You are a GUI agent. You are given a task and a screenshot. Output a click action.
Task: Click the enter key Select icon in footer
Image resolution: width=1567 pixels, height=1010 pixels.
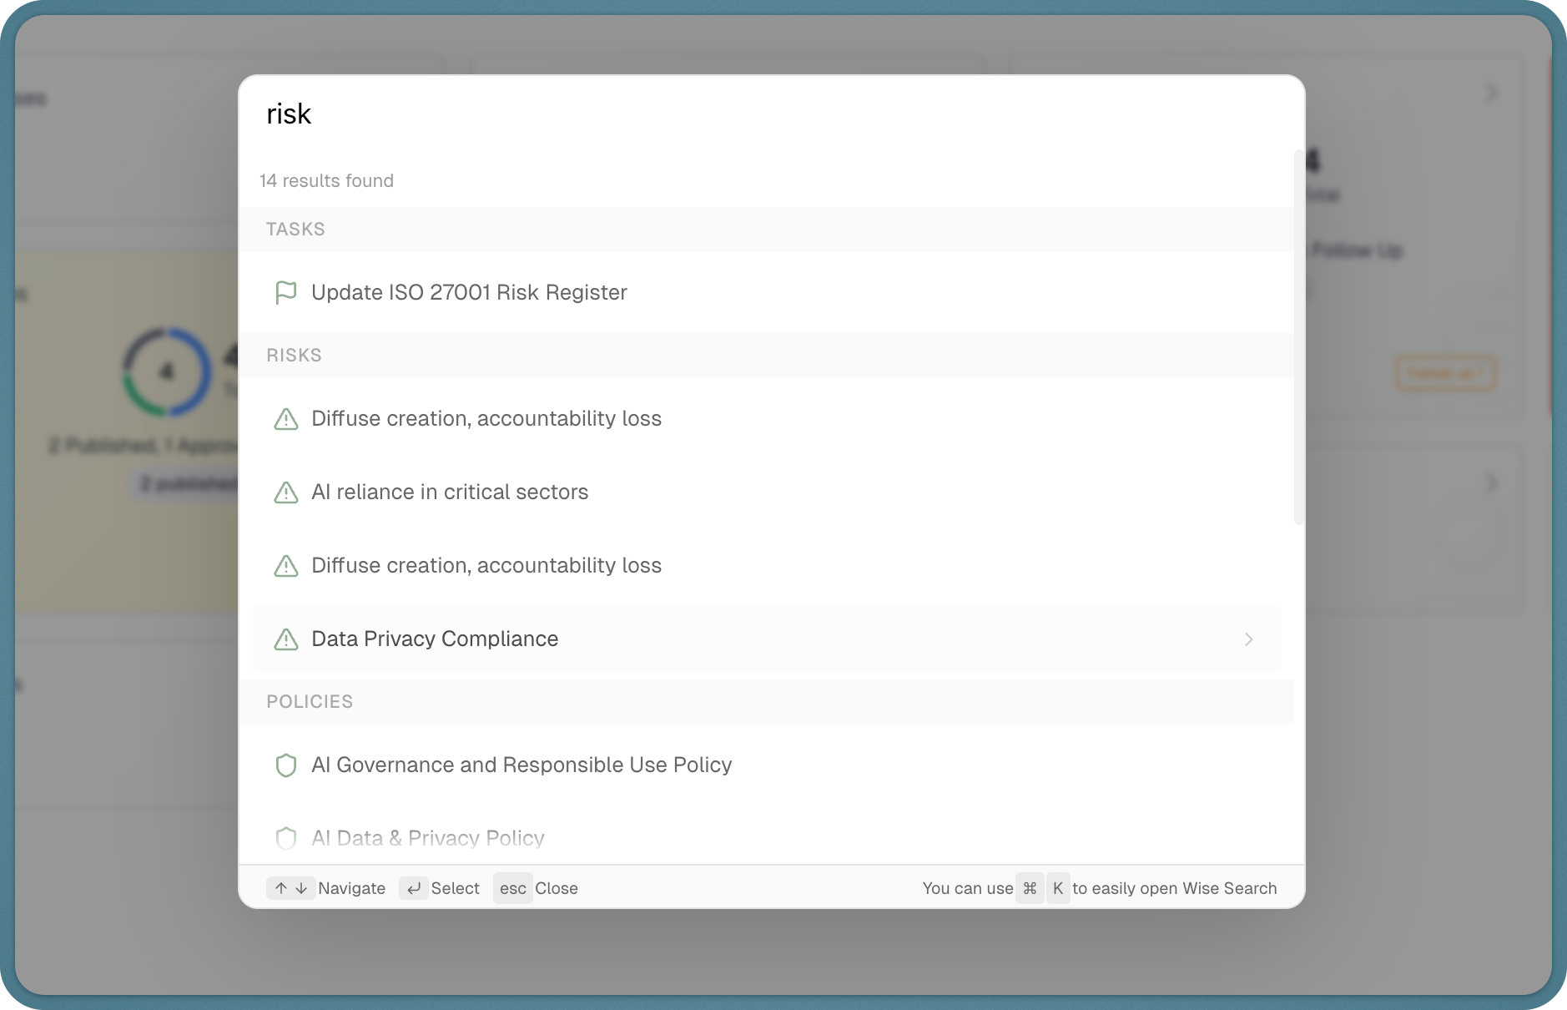414,888
